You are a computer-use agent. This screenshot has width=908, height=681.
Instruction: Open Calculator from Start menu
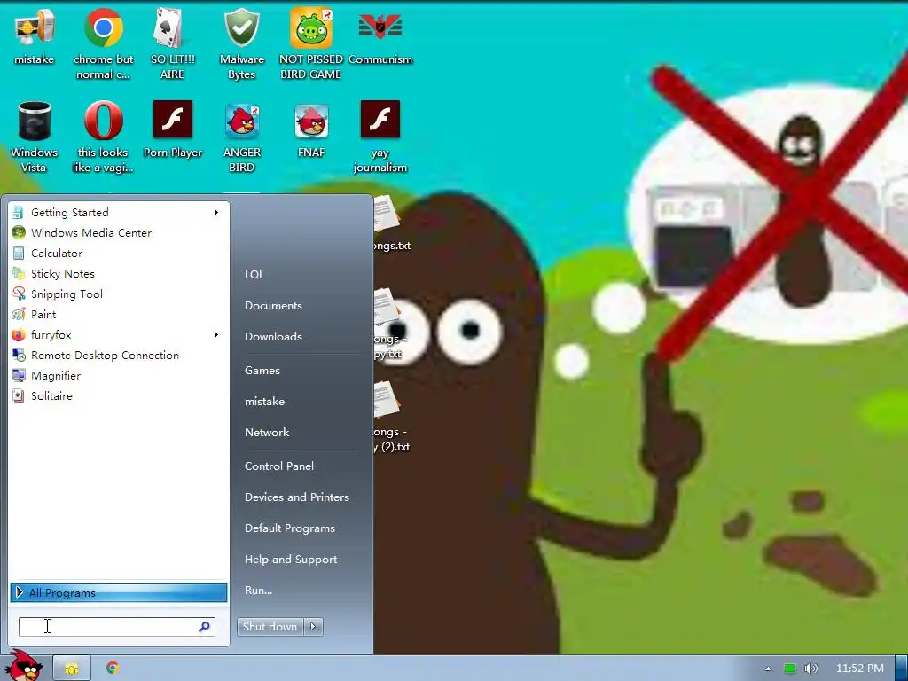click(118, 253)
